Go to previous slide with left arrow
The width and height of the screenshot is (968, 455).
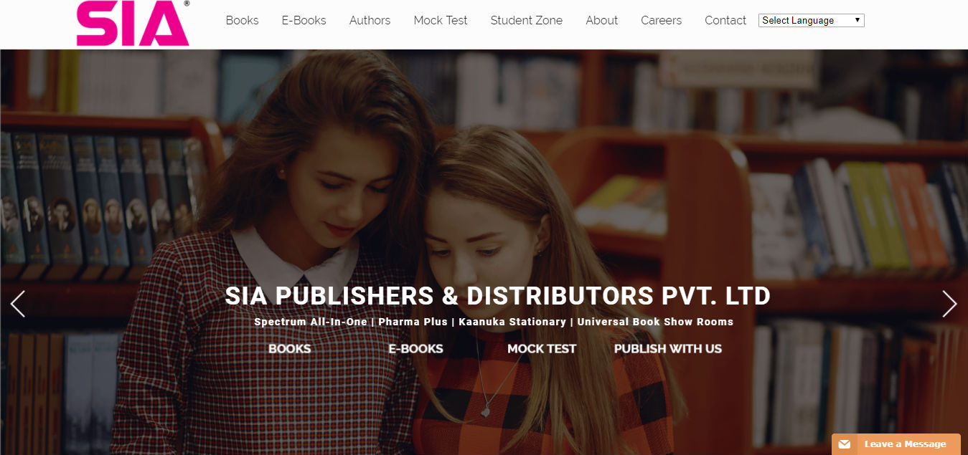[x=18, y=304]
